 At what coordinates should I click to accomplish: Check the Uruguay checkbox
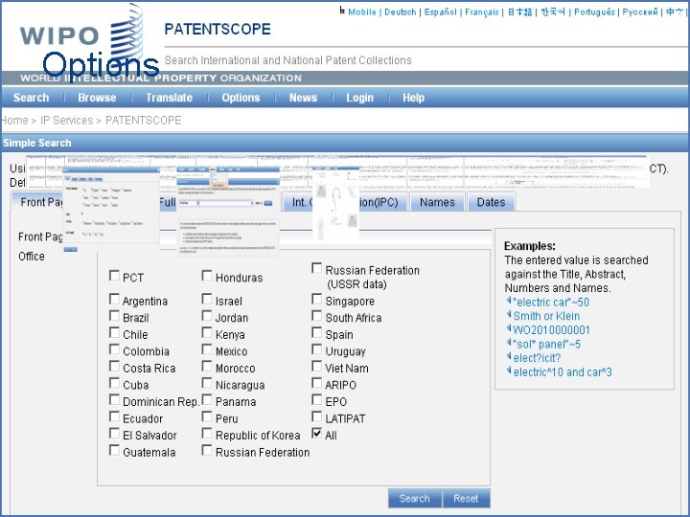(317, 349)
